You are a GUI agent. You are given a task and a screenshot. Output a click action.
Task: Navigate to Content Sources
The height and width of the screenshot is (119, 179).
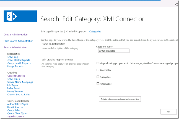pyautogui.click(x=16, y=76)
